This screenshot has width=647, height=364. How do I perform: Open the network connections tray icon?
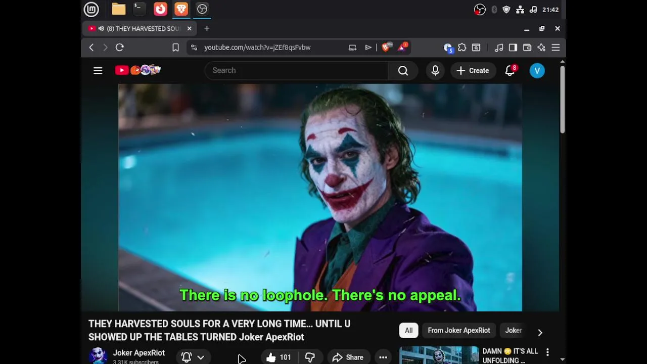point(520,10)
